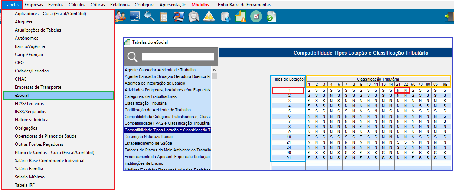Click the help book toolbar icon
This screenshot has width=454, height=190.
click(179, 16)
